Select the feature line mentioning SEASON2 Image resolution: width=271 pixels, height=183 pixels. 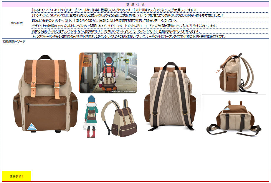[127, 15]
